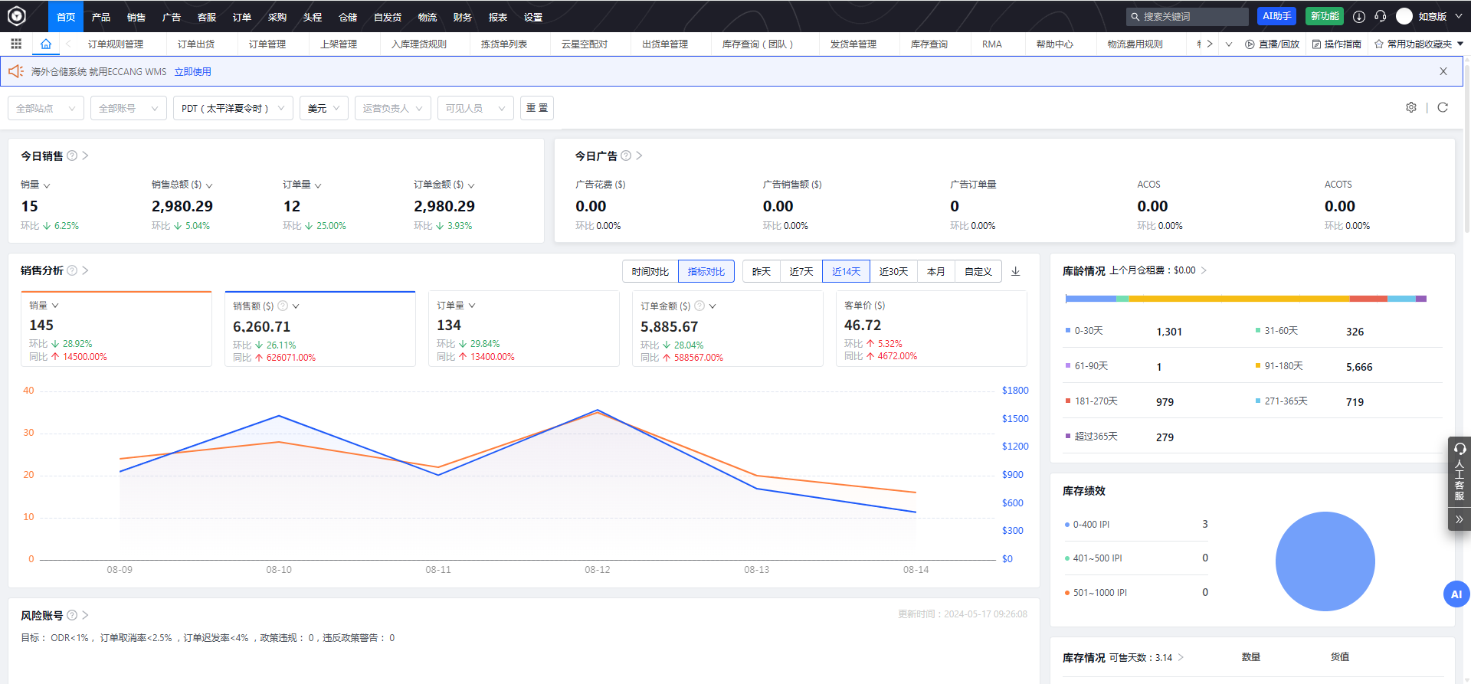Open the headset support icon
The width and height of the screenshot is (1471, 684).
1380,16
